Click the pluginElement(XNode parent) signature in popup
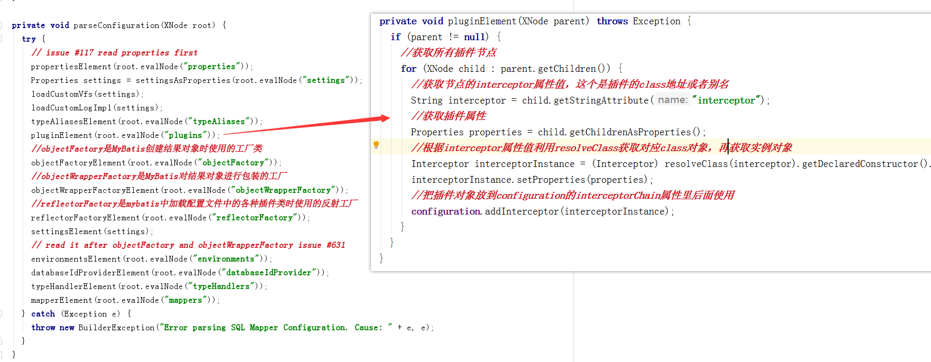Viewport: 931px width, 362px height. [x=535, y=21]
